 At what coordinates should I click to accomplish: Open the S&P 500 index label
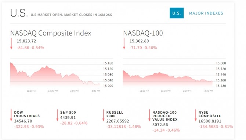pyautogui.click(x=68, y=113)
